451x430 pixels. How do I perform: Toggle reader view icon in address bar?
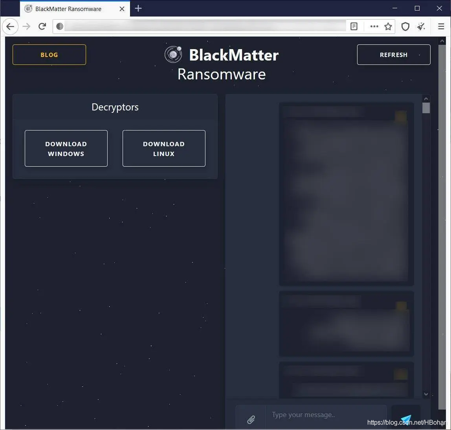pyautogui.click(x=354, y=26)
